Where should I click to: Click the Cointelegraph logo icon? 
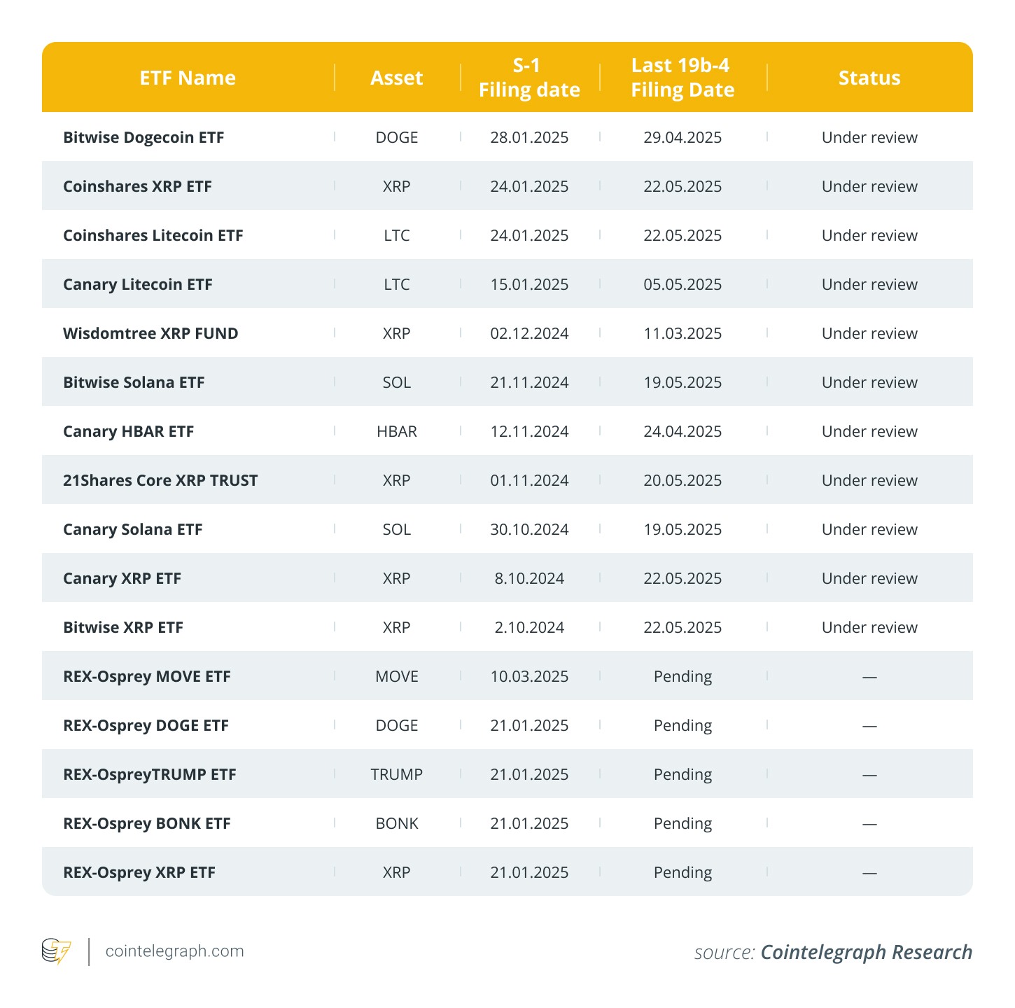pos(56,952)
